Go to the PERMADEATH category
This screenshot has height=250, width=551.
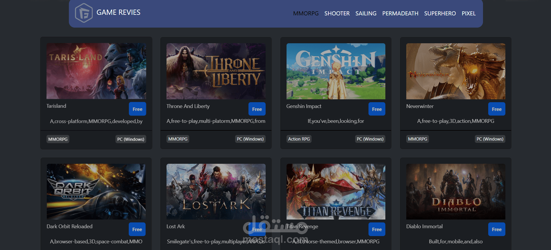click(x=400, y=13)
